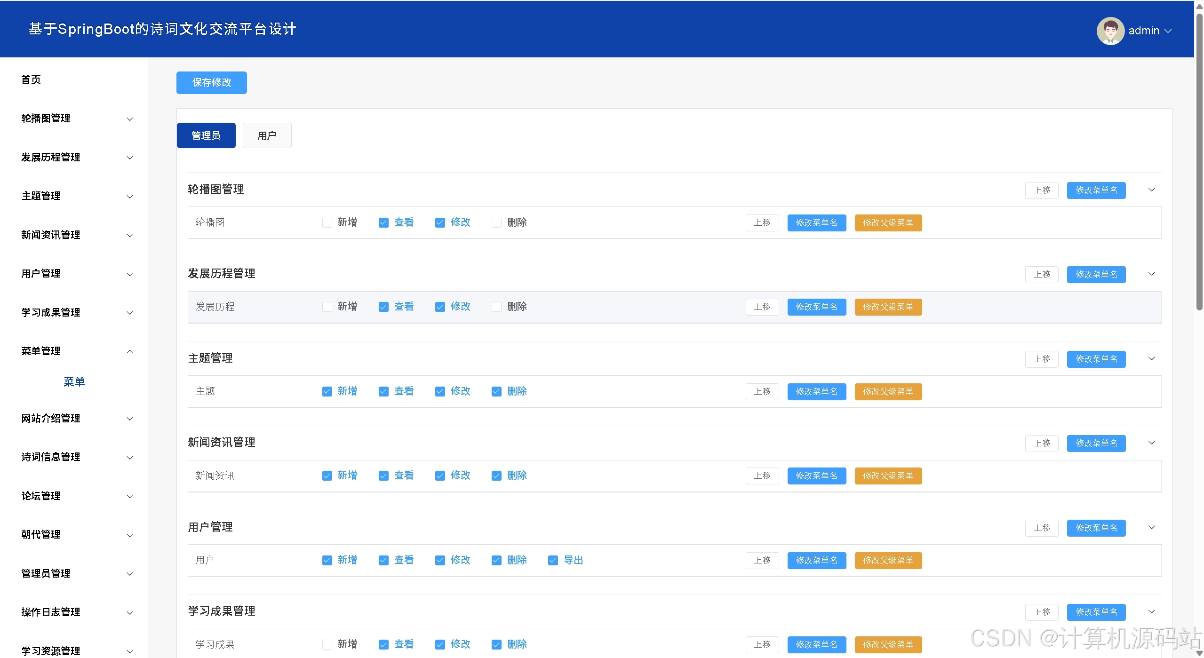Click 上移 for 主题管理 section
Image resolution: width=1204 pixels, height=658 pixels.
click(x=1042, y=359)
